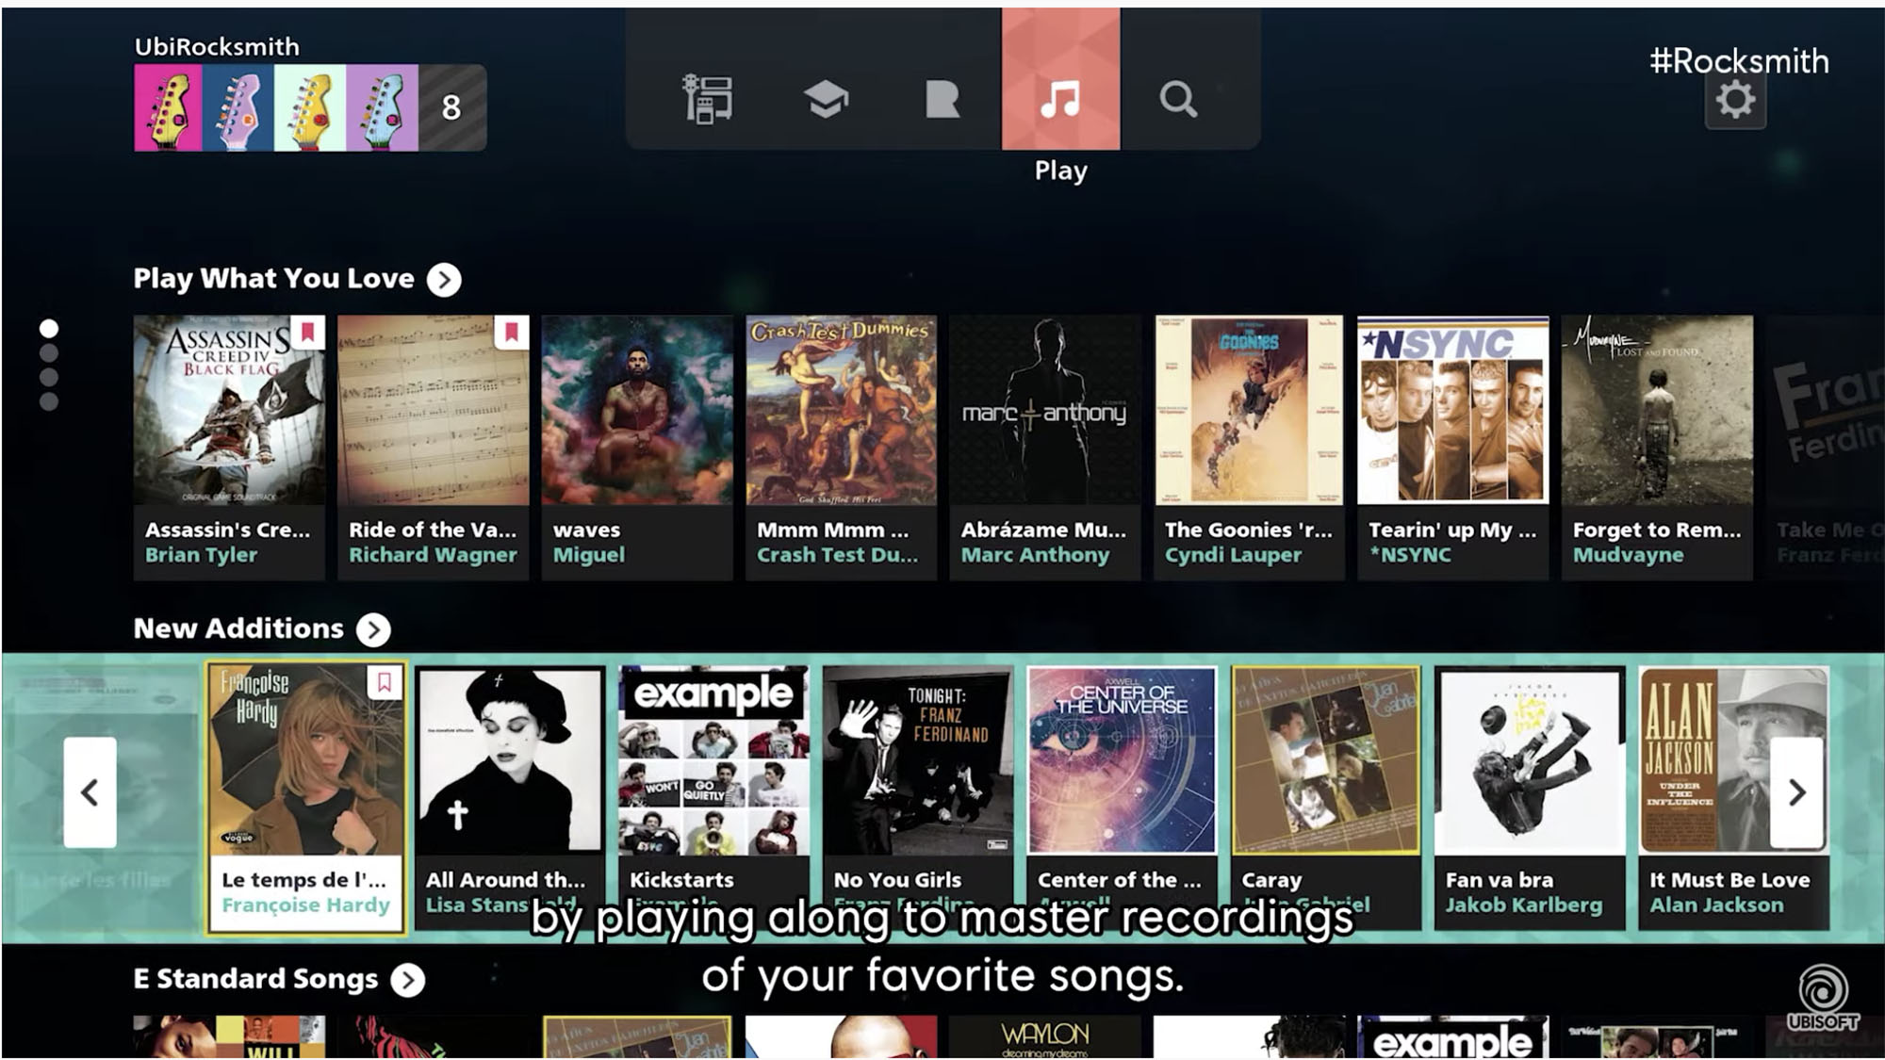Click the blue guitar headstock profile icon

(238, 107)
